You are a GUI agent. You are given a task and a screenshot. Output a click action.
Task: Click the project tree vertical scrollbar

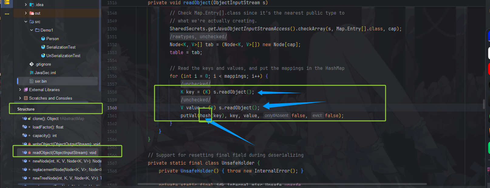100,46
